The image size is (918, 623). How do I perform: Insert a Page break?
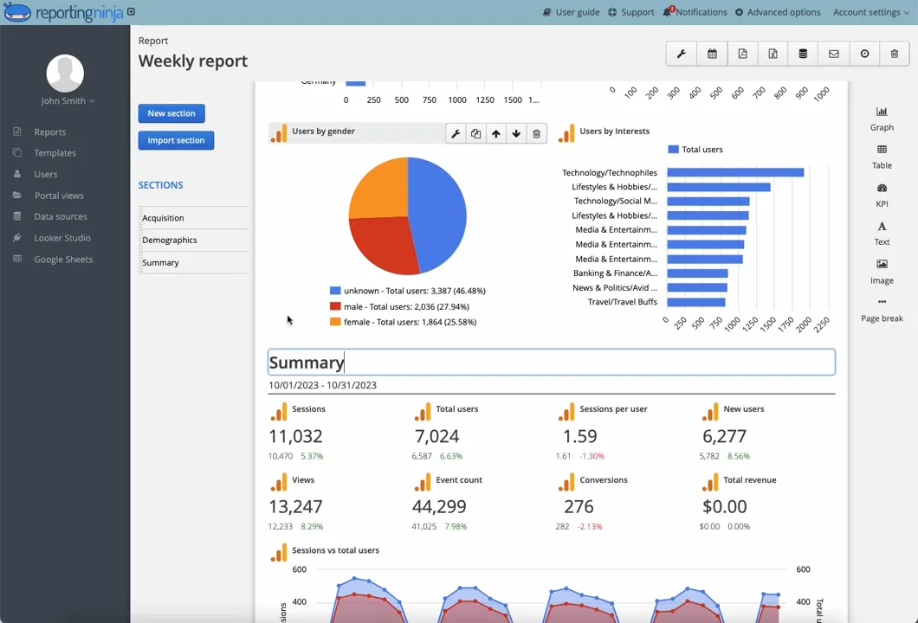(882, 310)
